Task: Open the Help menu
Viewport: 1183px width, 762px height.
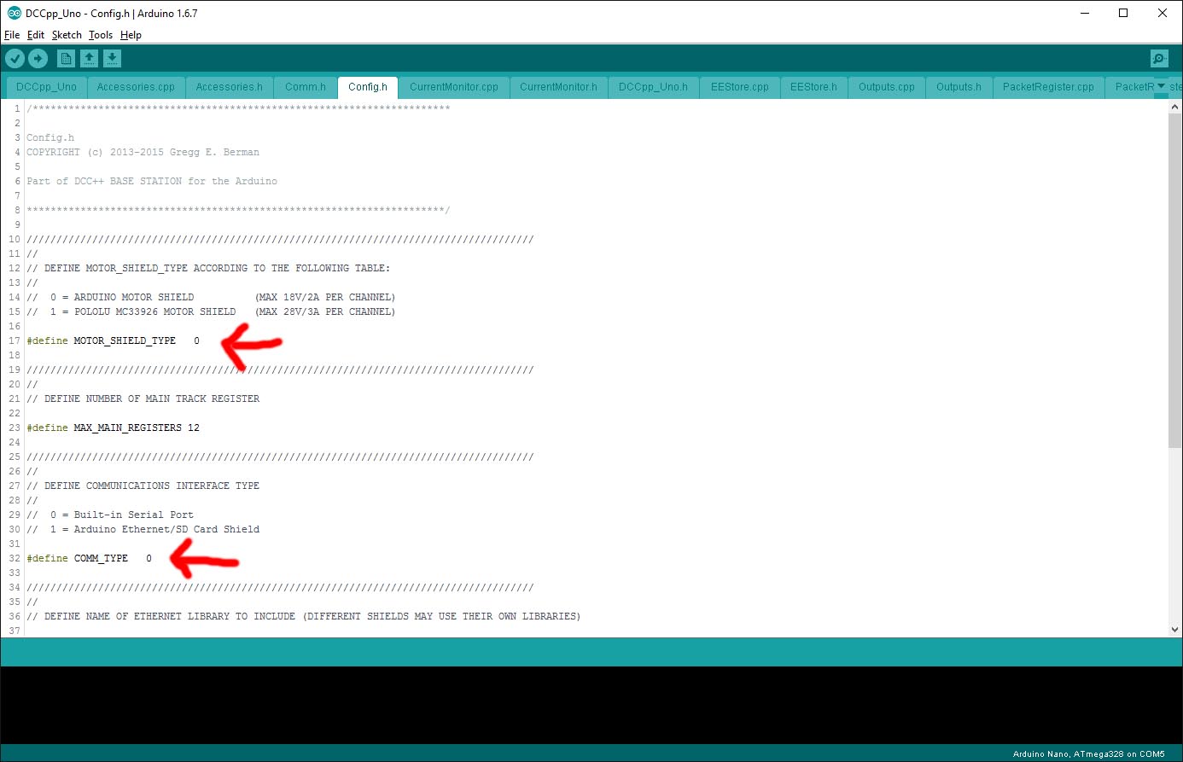Action: 131,35
